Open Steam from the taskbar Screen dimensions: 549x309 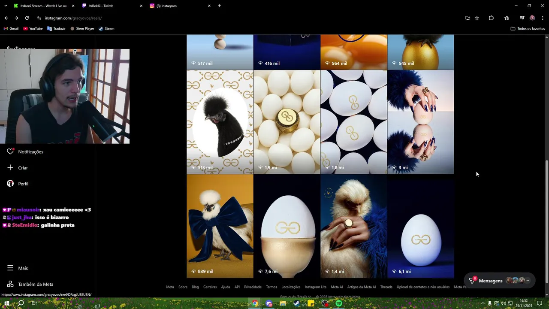click(297, 303)
